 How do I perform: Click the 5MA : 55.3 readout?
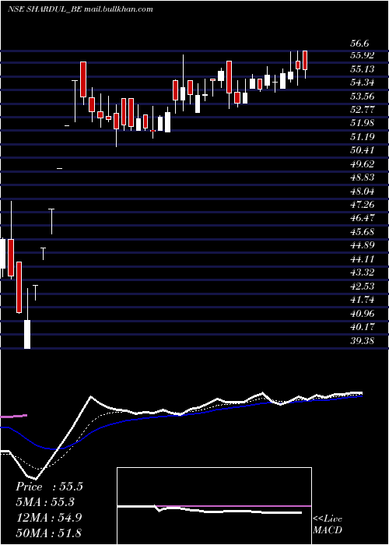pyautogui.click(x=45, y=502)
